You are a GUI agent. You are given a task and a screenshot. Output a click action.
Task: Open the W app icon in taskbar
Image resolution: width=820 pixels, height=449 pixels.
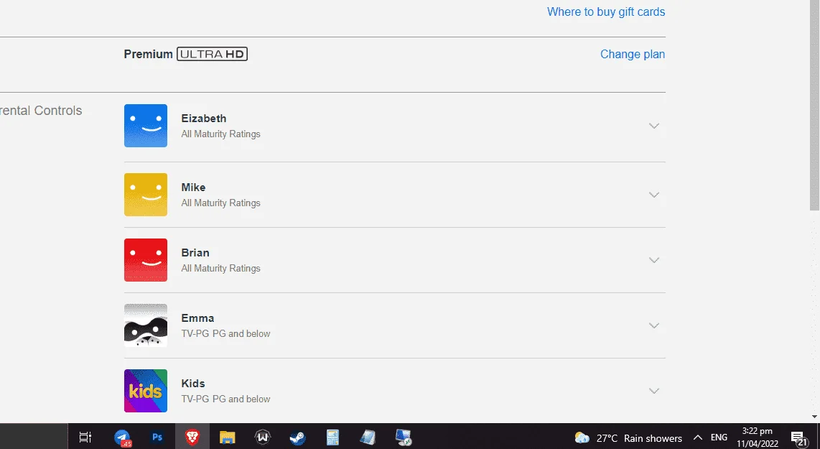(x=263, y=437)
